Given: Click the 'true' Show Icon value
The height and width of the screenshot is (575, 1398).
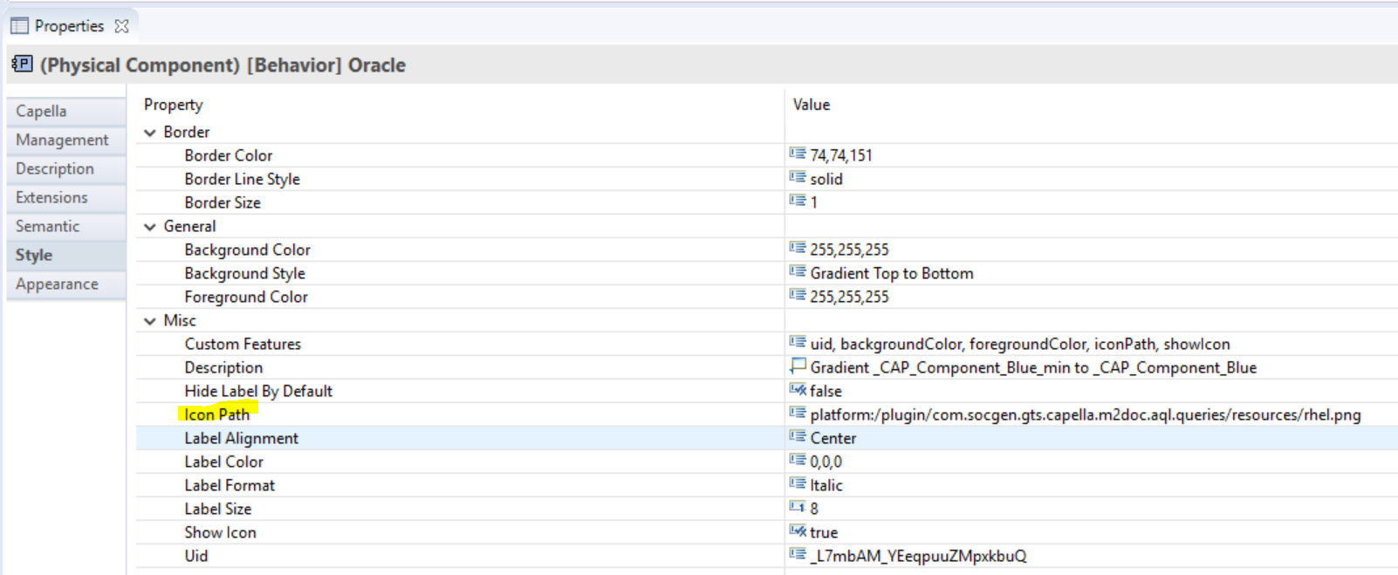Looking at the screenshot, I should 824,532.
